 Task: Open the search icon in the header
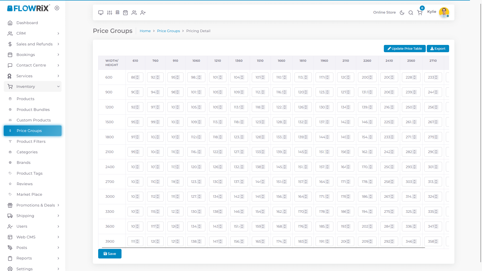click(x=411, y=12)
